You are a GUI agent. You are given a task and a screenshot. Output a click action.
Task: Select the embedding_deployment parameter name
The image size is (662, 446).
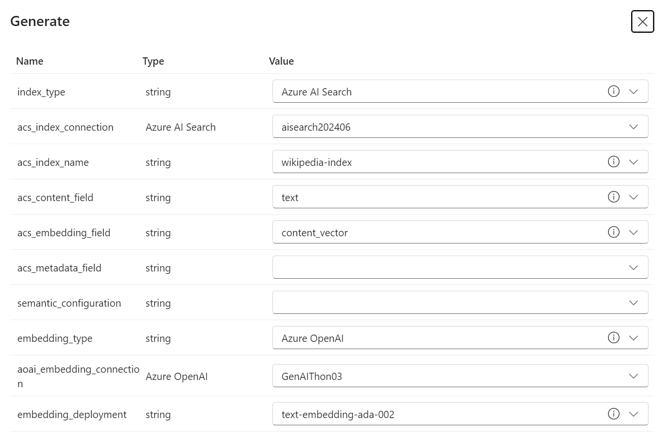tap(72, 415)
